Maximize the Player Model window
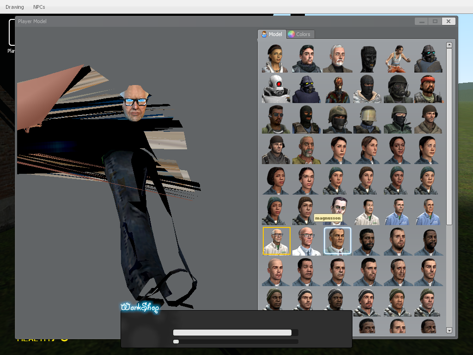 [x=435, y=21]
